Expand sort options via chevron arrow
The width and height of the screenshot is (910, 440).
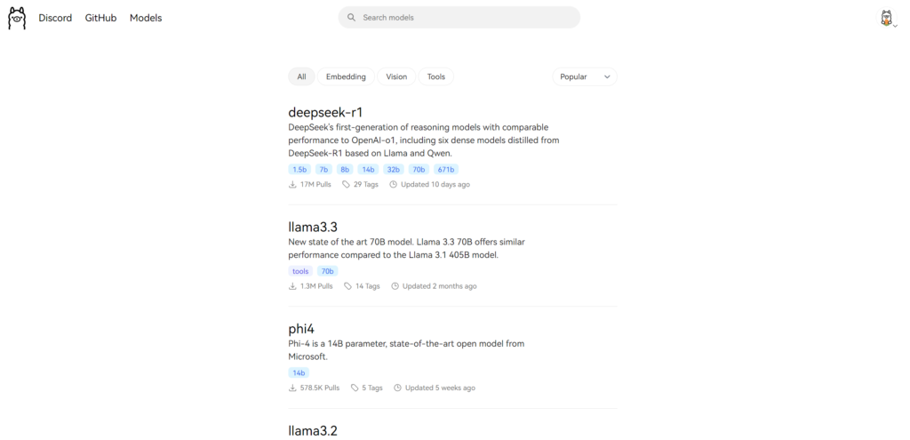click(x=607, y=77)
